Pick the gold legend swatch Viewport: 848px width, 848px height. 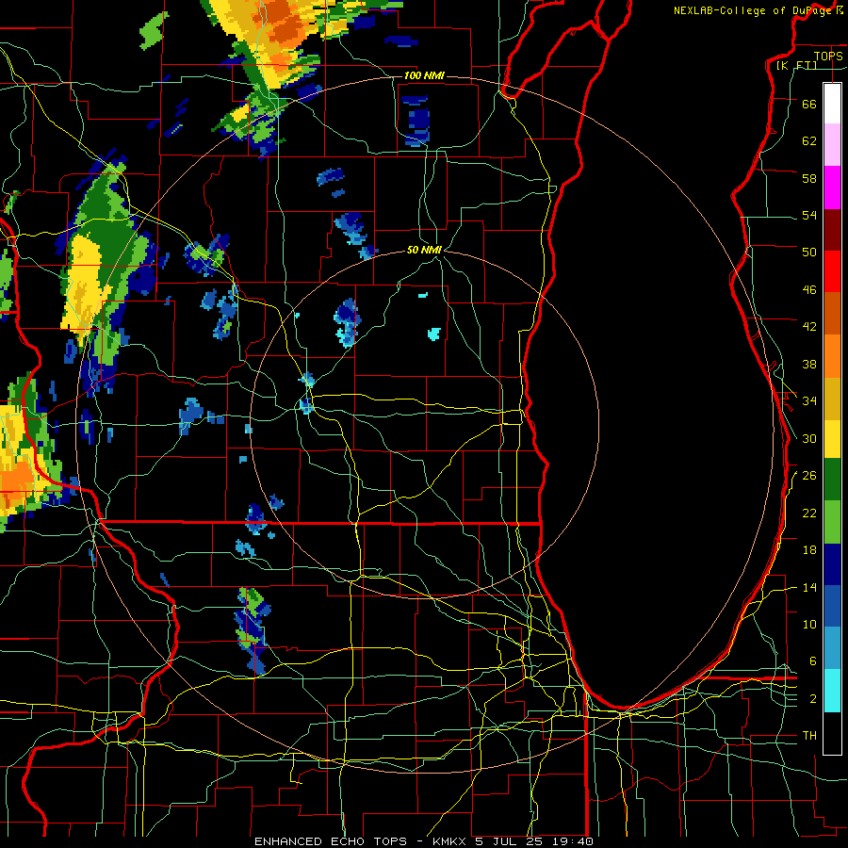click(x=832, y=399)
